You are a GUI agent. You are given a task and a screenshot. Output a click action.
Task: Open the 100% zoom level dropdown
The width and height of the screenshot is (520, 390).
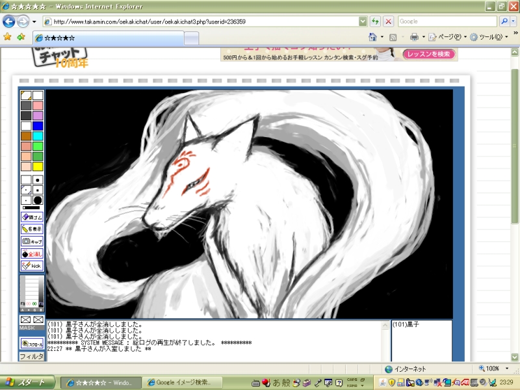(507, 369)
